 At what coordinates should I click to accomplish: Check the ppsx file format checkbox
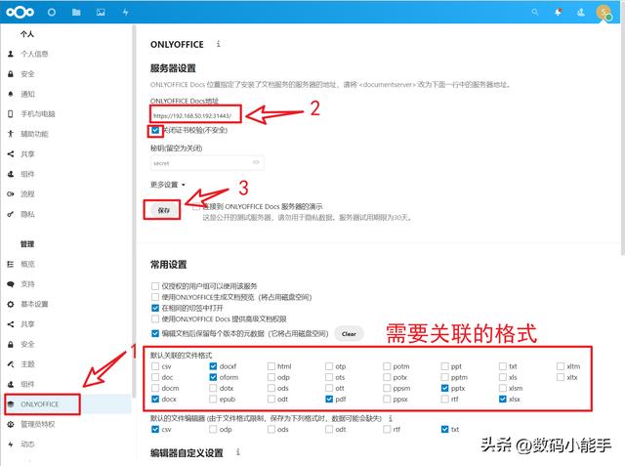387,399
